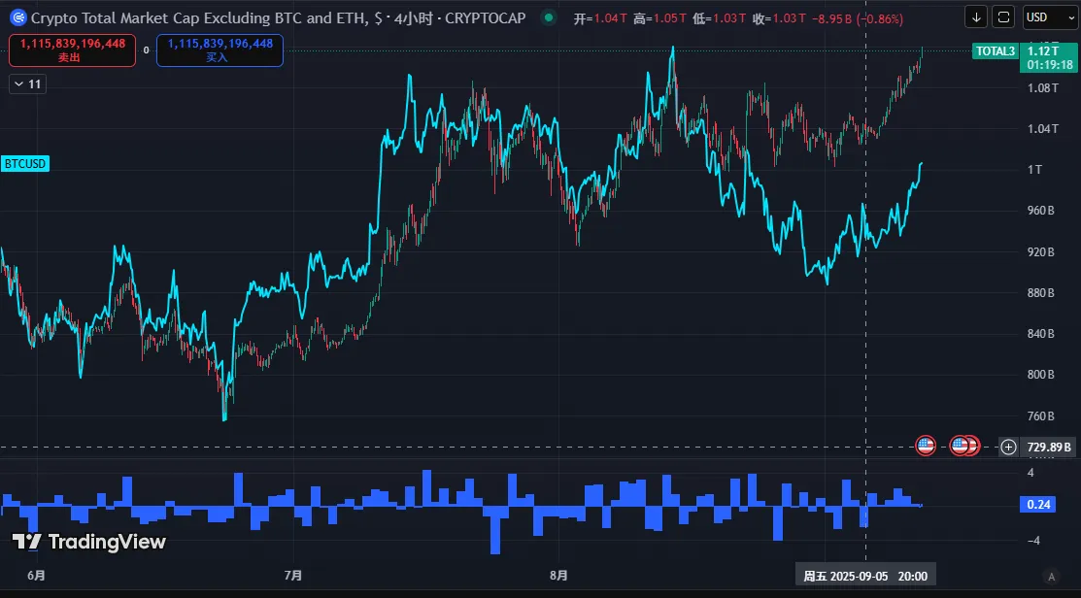Click the 7月 label on the time axis

coord(293,576)
